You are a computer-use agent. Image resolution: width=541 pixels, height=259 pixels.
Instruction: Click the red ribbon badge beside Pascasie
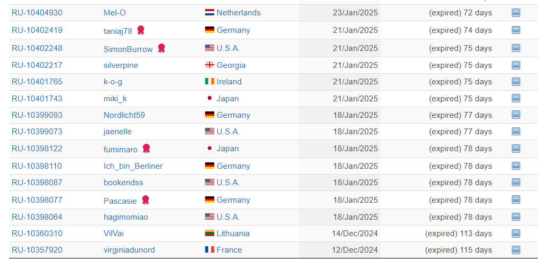tap(146, 200)
